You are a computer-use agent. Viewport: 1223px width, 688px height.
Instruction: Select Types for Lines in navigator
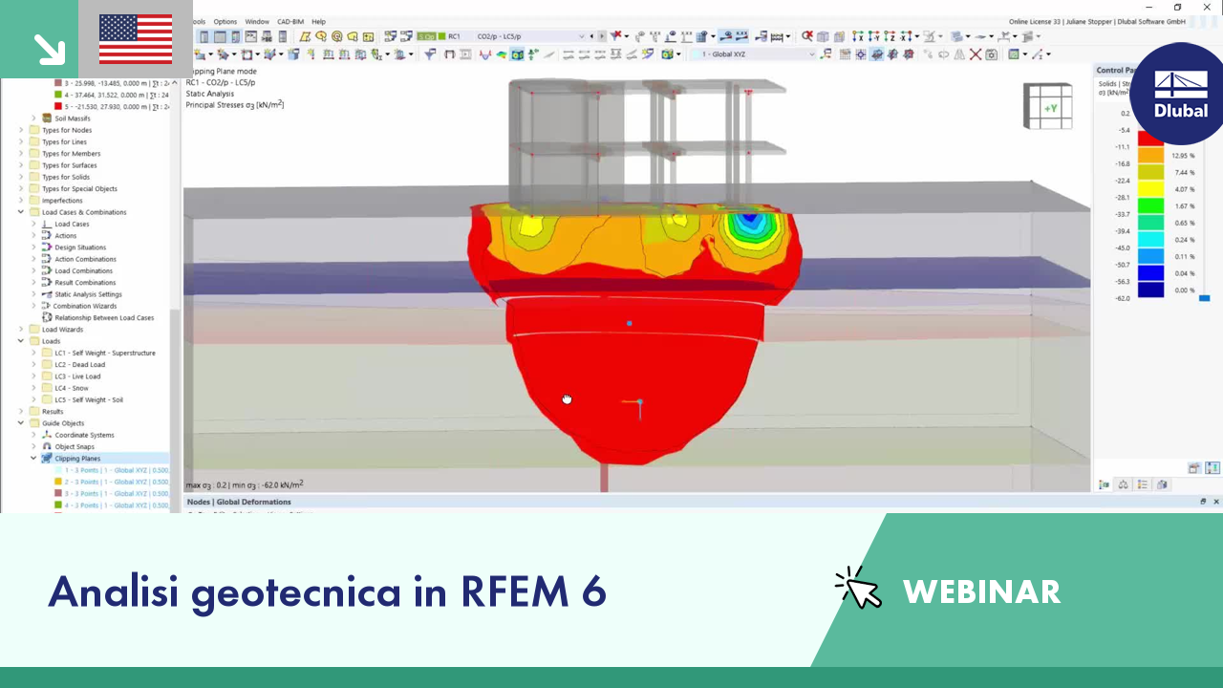tap(64, 142)
